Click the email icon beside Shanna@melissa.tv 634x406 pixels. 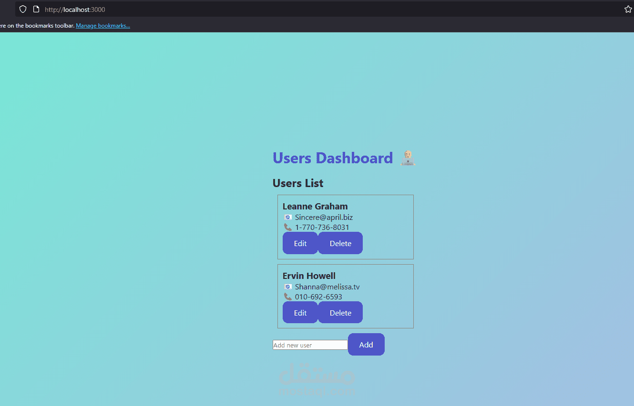pos(287,287)
